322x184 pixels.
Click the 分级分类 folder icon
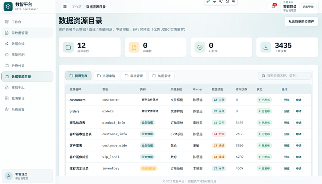click(x=7, y=66)
